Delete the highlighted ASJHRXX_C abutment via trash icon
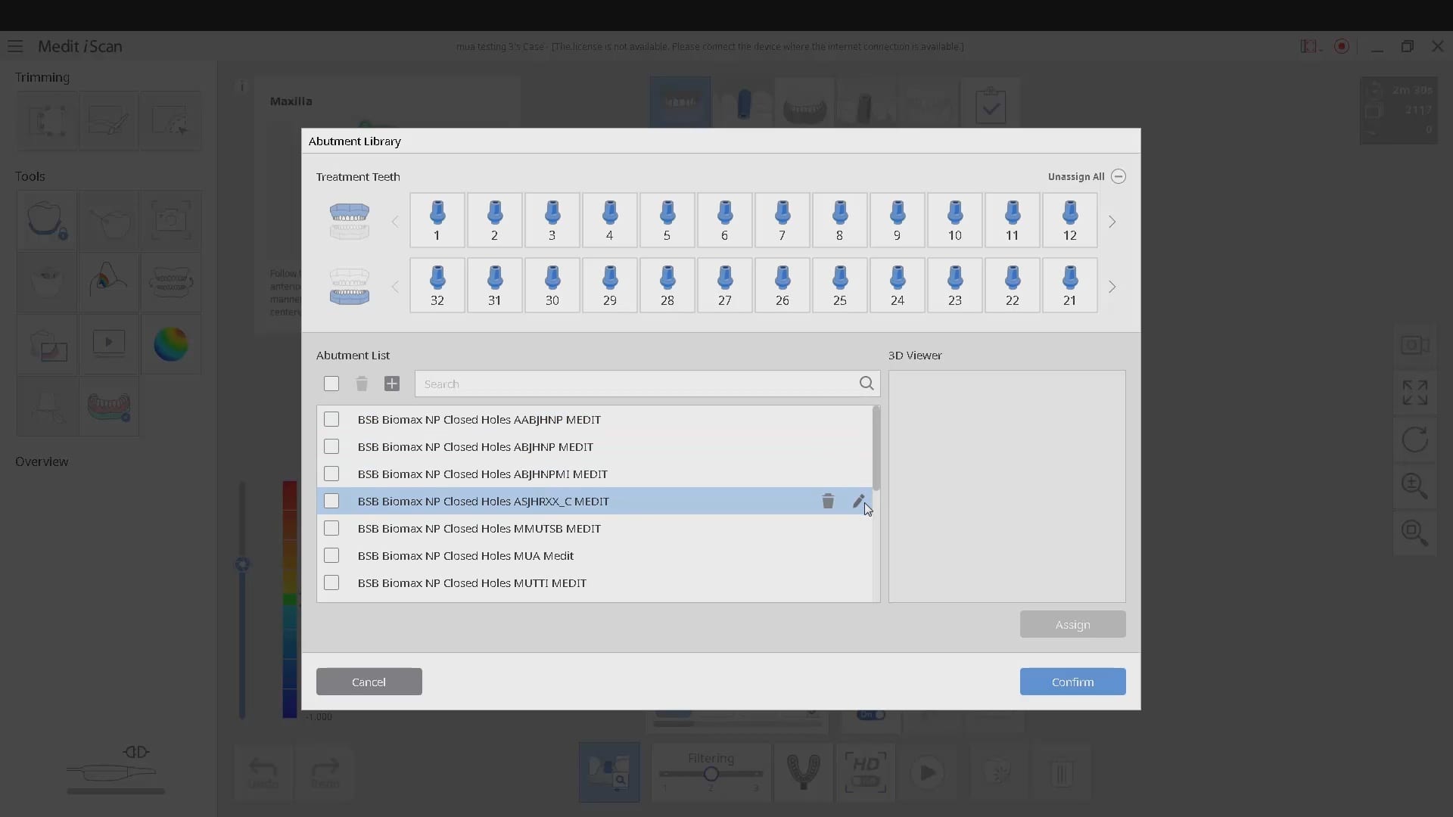The width and height of the screenshot is (1453, 817). coord(828,501)
